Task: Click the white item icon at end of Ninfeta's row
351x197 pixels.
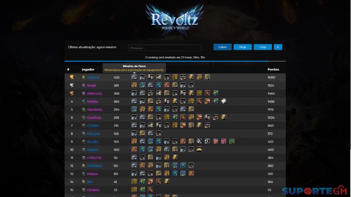Action: click(224, 101)
